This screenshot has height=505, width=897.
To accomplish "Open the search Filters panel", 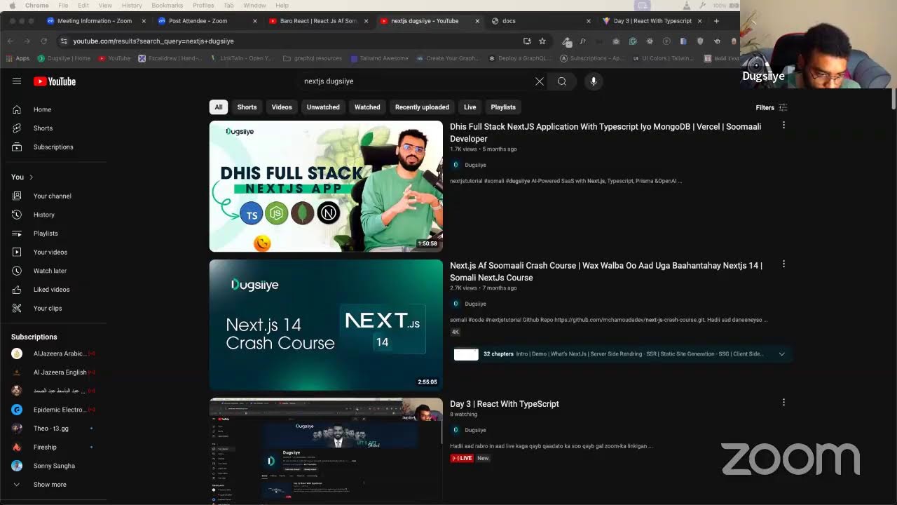I will point(772,107).
